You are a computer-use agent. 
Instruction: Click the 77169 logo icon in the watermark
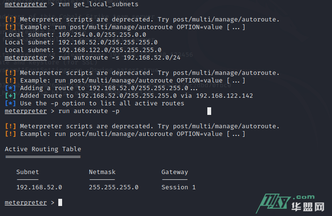(x=270, y=204)
